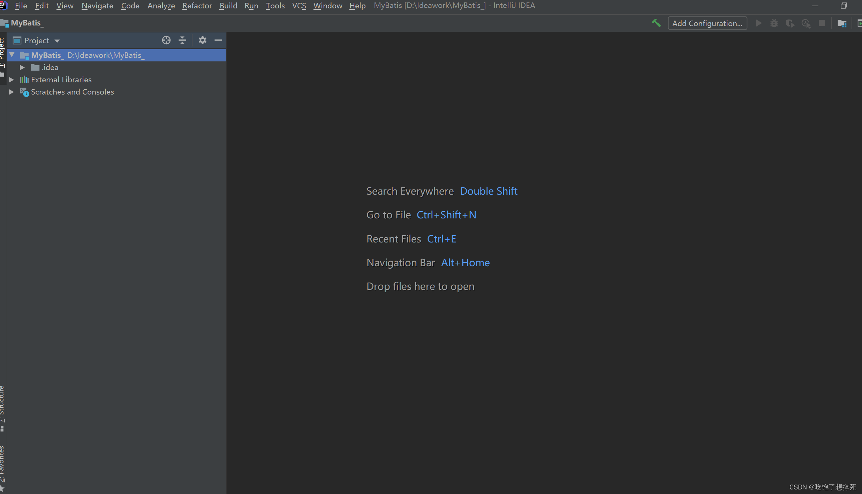Click the External Libraries icon

[24, 80]
